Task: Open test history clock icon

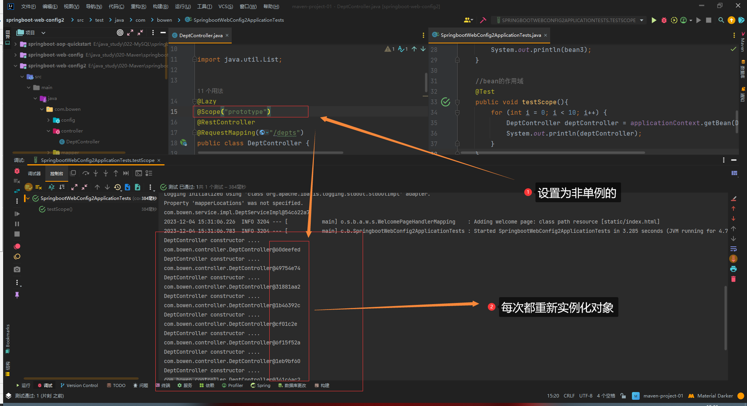Action: pos(118,187)
